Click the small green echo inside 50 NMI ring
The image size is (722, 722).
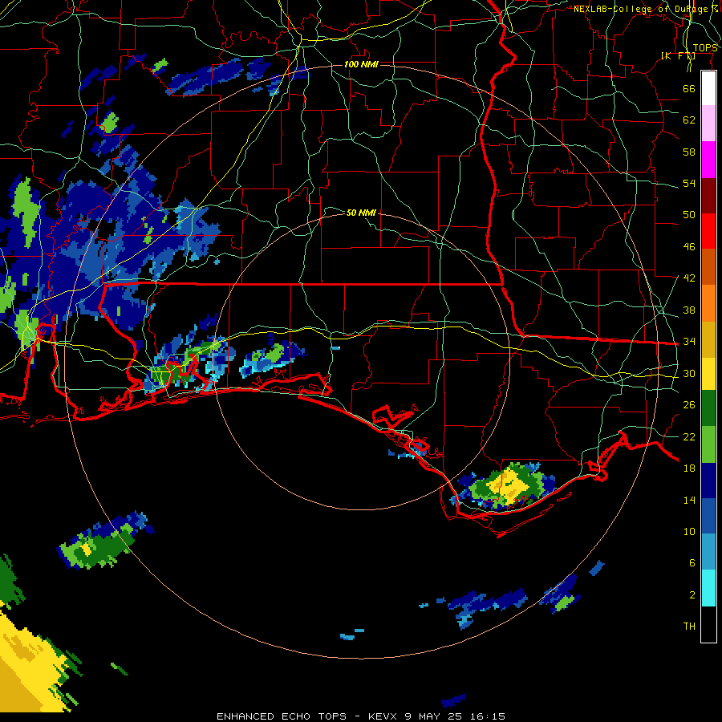(x=274, y=355)
